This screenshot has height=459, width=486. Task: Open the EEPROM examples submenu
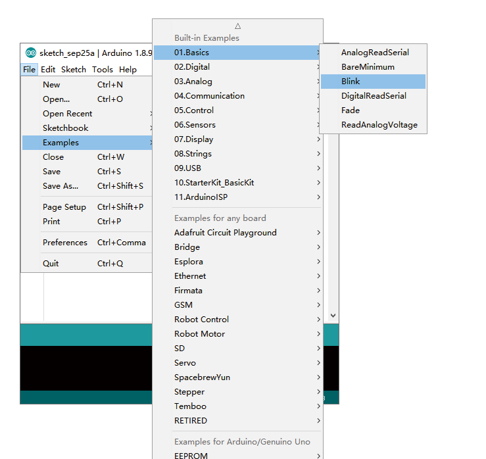point(237,455)
